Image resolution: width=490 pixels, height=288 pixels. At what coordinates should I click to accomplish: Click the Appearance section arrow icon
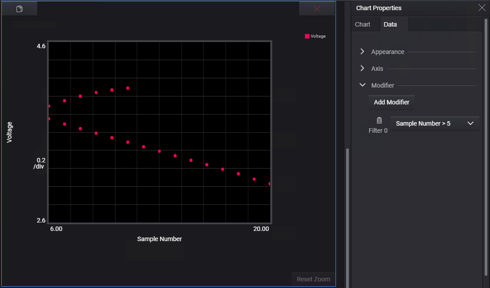click(x=362, y=52)
